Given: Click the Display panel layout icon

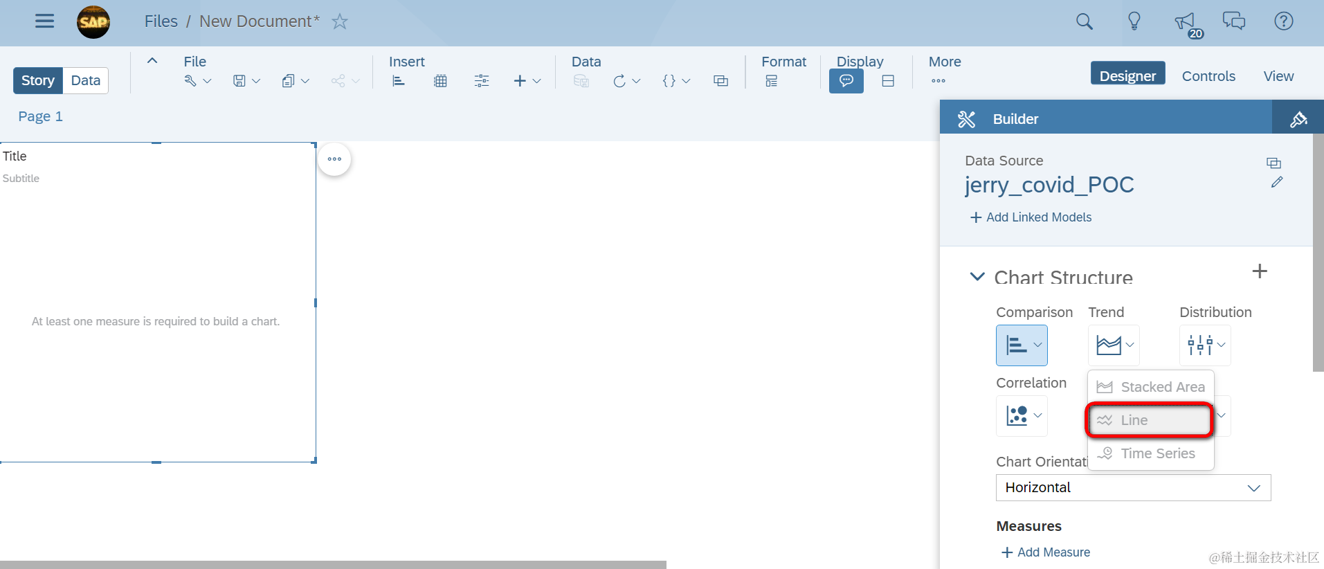Looking at the screenshot, I should click(x=888, y=81).
